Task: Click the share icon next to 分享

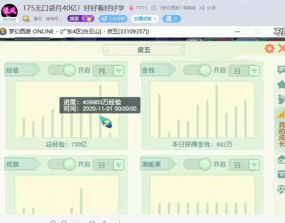Action: [202, 8]
